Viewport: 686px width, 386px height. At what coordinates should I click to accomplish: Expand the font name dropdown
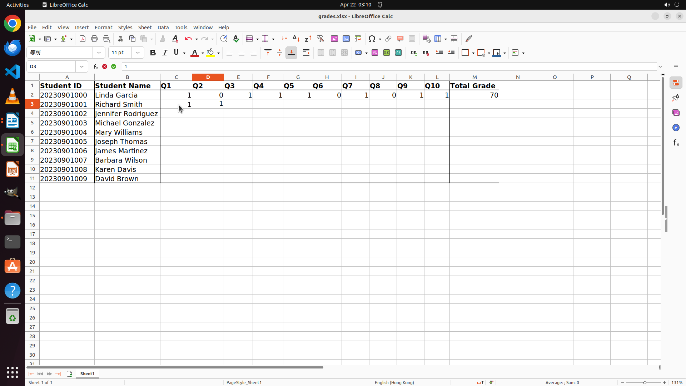coord(99,53)
